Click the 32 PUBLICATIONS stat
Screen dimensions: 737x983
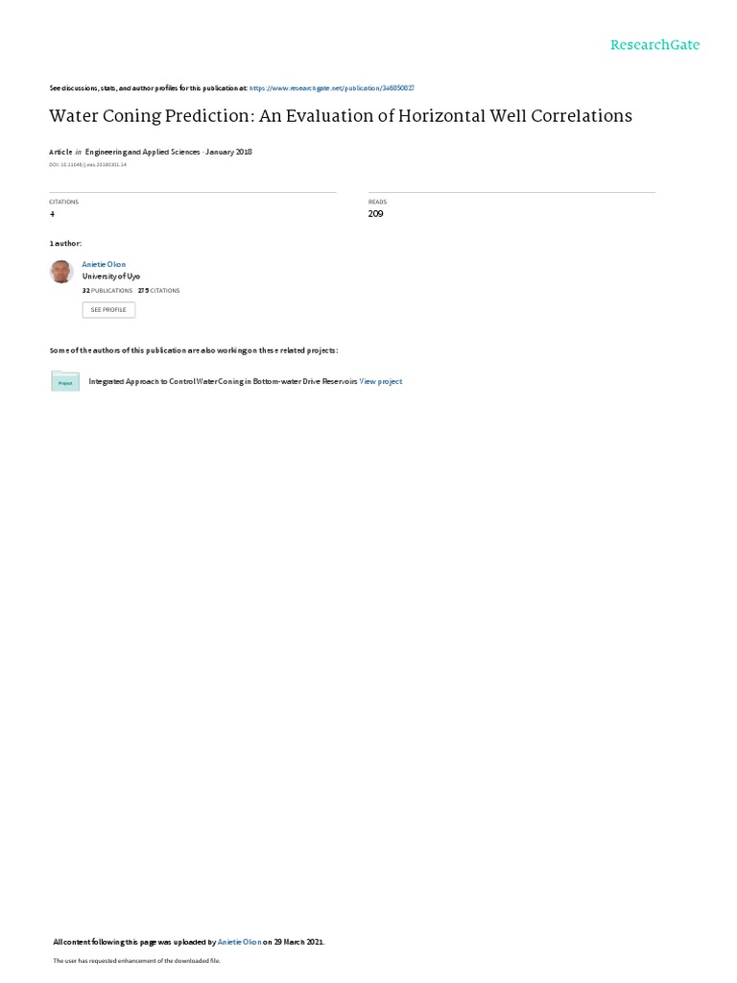[107, 291]
